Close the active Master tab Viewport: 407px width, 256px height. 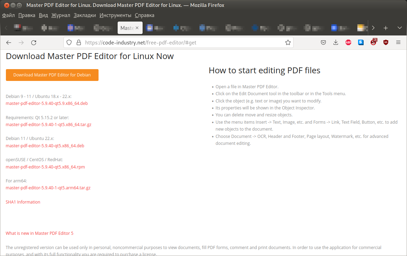(137, 28)
